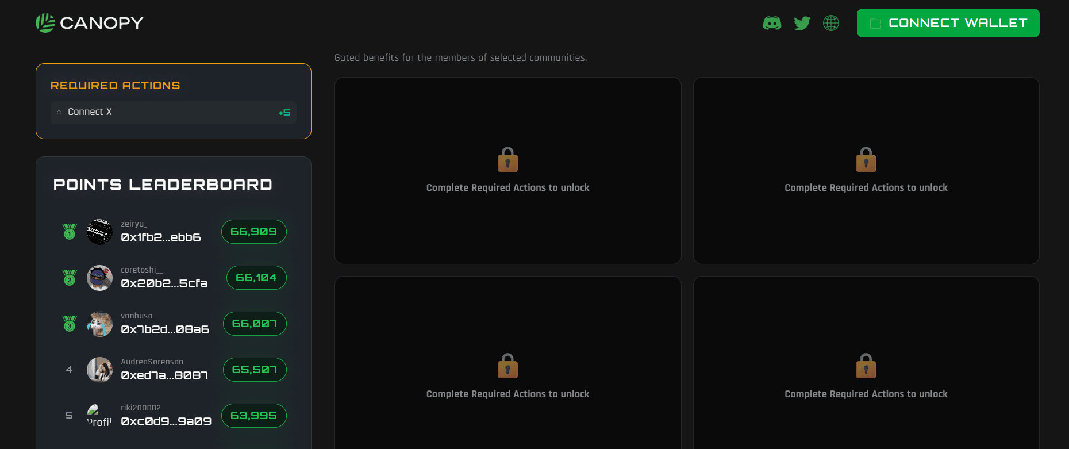
Task: Open AudreaSorenson profile avatar
Action: (99, 370)
